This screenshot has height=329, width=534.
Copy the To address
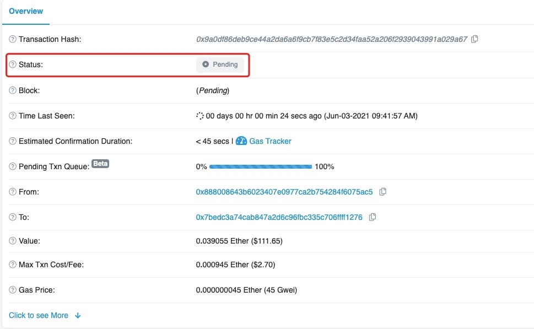pos(373,217)
